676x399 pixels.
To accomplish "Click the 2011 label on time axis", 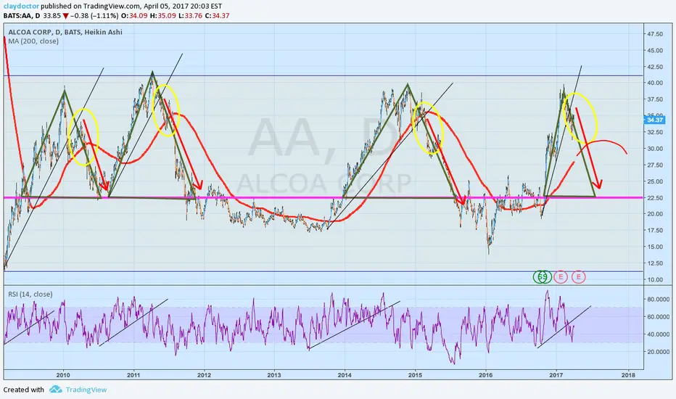I will [133, 375].
